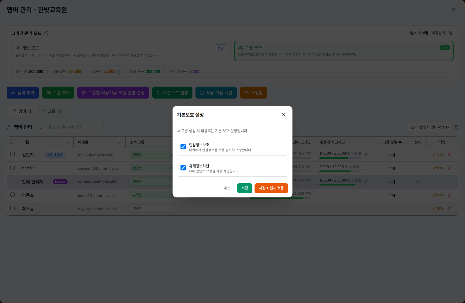The image size is (465, 303).
Task: Switch to the 멤버 tab
Action: [x=22, y=111]
